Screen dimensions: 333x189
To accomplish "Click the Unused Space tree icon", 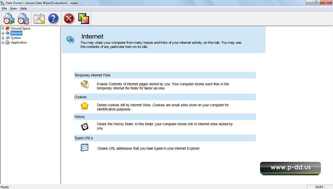I will (8, 28).
